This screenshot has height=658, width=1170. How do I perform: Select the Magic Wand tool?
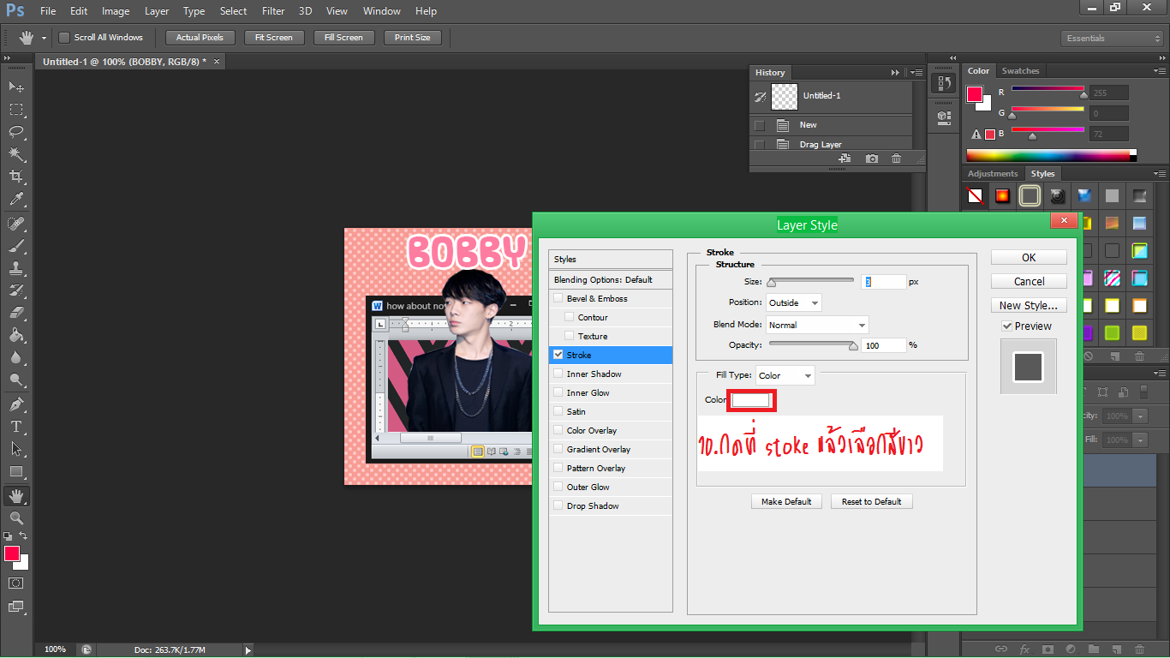(16, 154)
